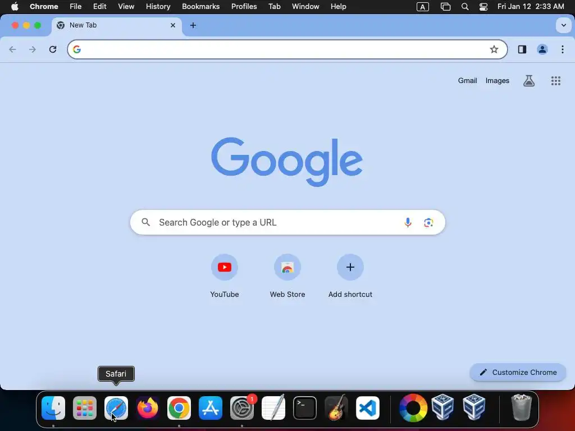Click the Chrome icon in the Dock

(x=179, y=408)
